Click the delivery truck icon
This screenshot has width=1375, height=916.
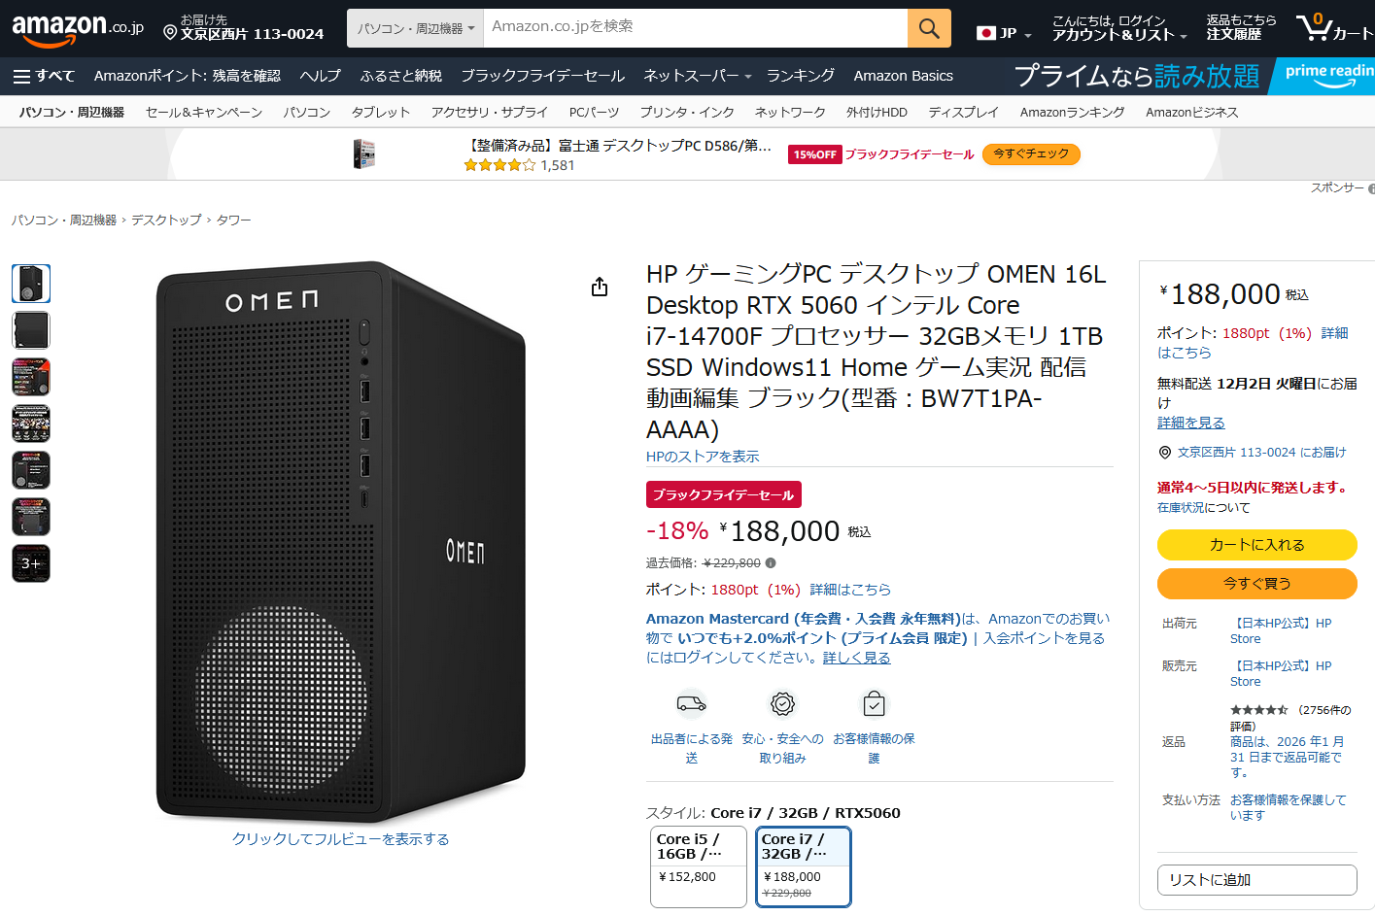[691, 703]
